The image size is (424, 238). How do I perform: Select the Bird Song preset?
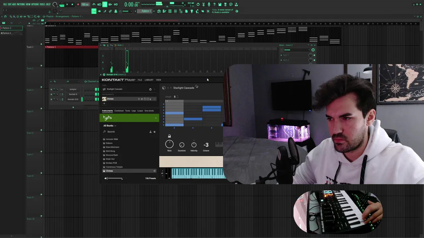[x=111, y=151]
